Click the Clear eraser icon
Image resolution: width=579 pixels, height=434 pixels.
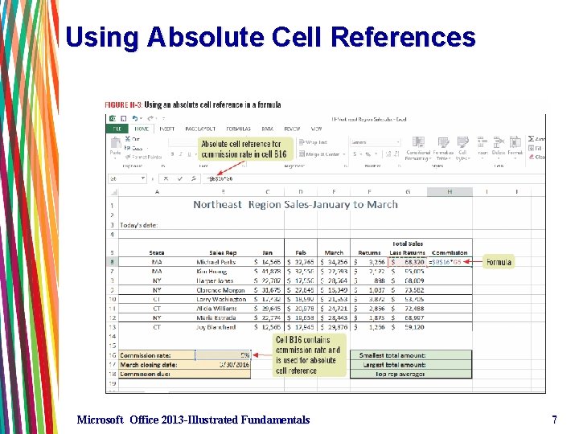pos(531,157)
